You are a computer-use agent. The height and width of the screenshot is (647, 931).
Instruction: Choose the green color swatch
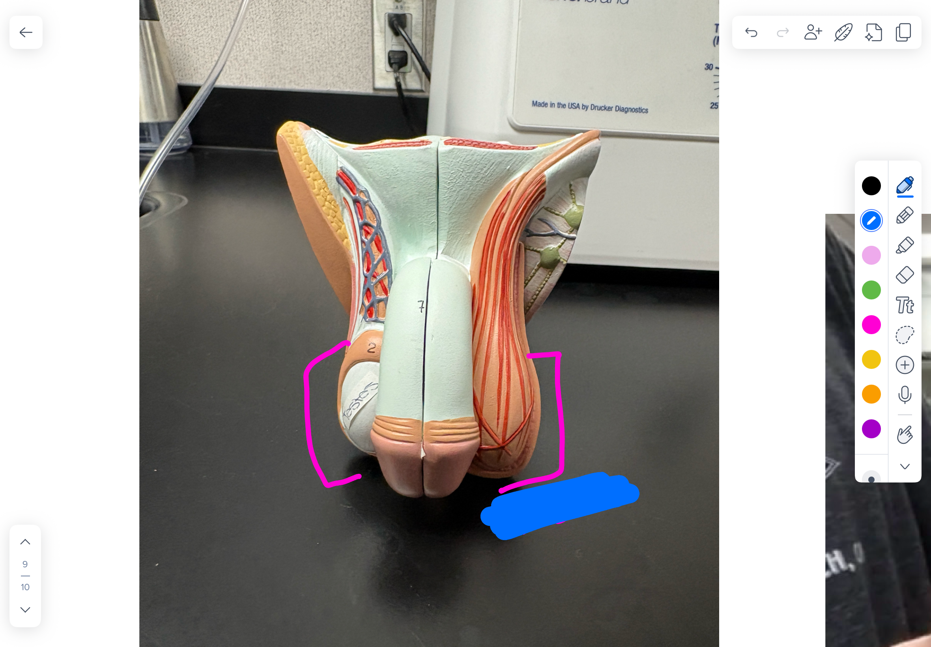871,290
